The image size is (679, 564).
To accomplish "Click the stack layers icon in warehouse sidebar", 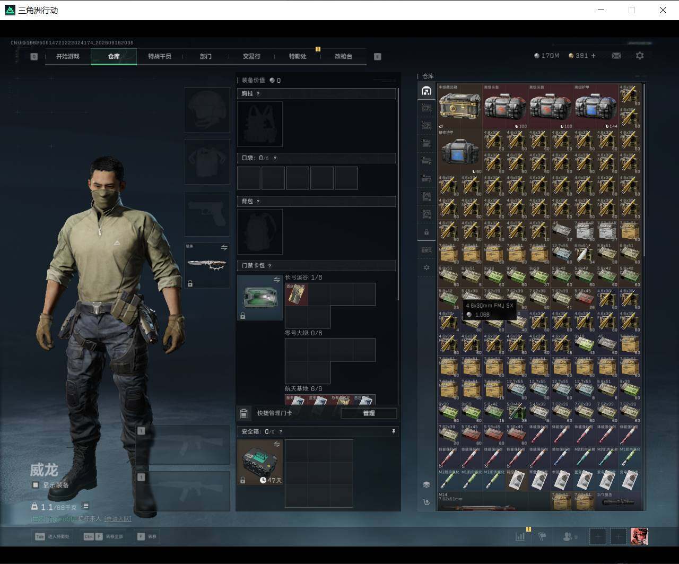I will [x=426, y=484].
